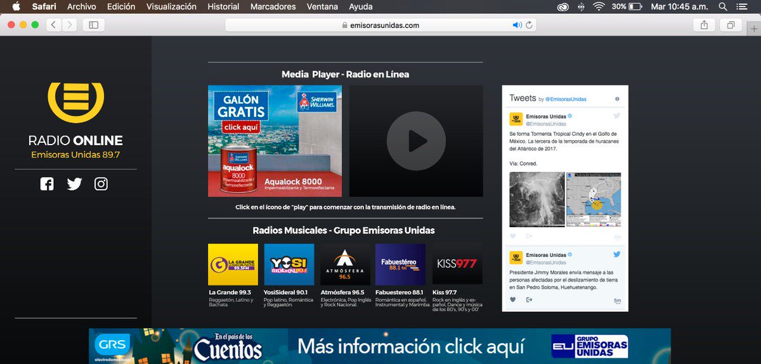Viewport: 761px width, 364px height.
Task: Open the Ayuda menu
Action: point(361,6)
